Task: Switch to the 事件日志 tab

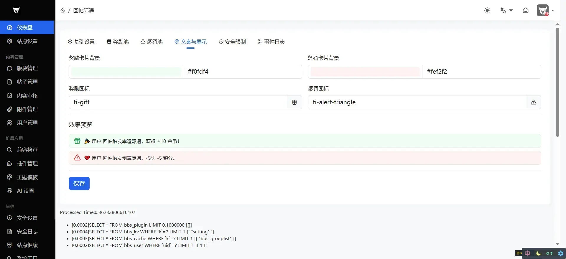Action: point(271,42)
